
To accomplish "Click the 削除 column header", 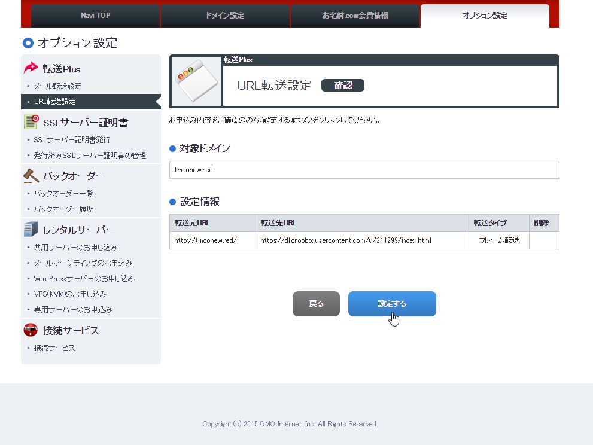I will click(544, 223).
